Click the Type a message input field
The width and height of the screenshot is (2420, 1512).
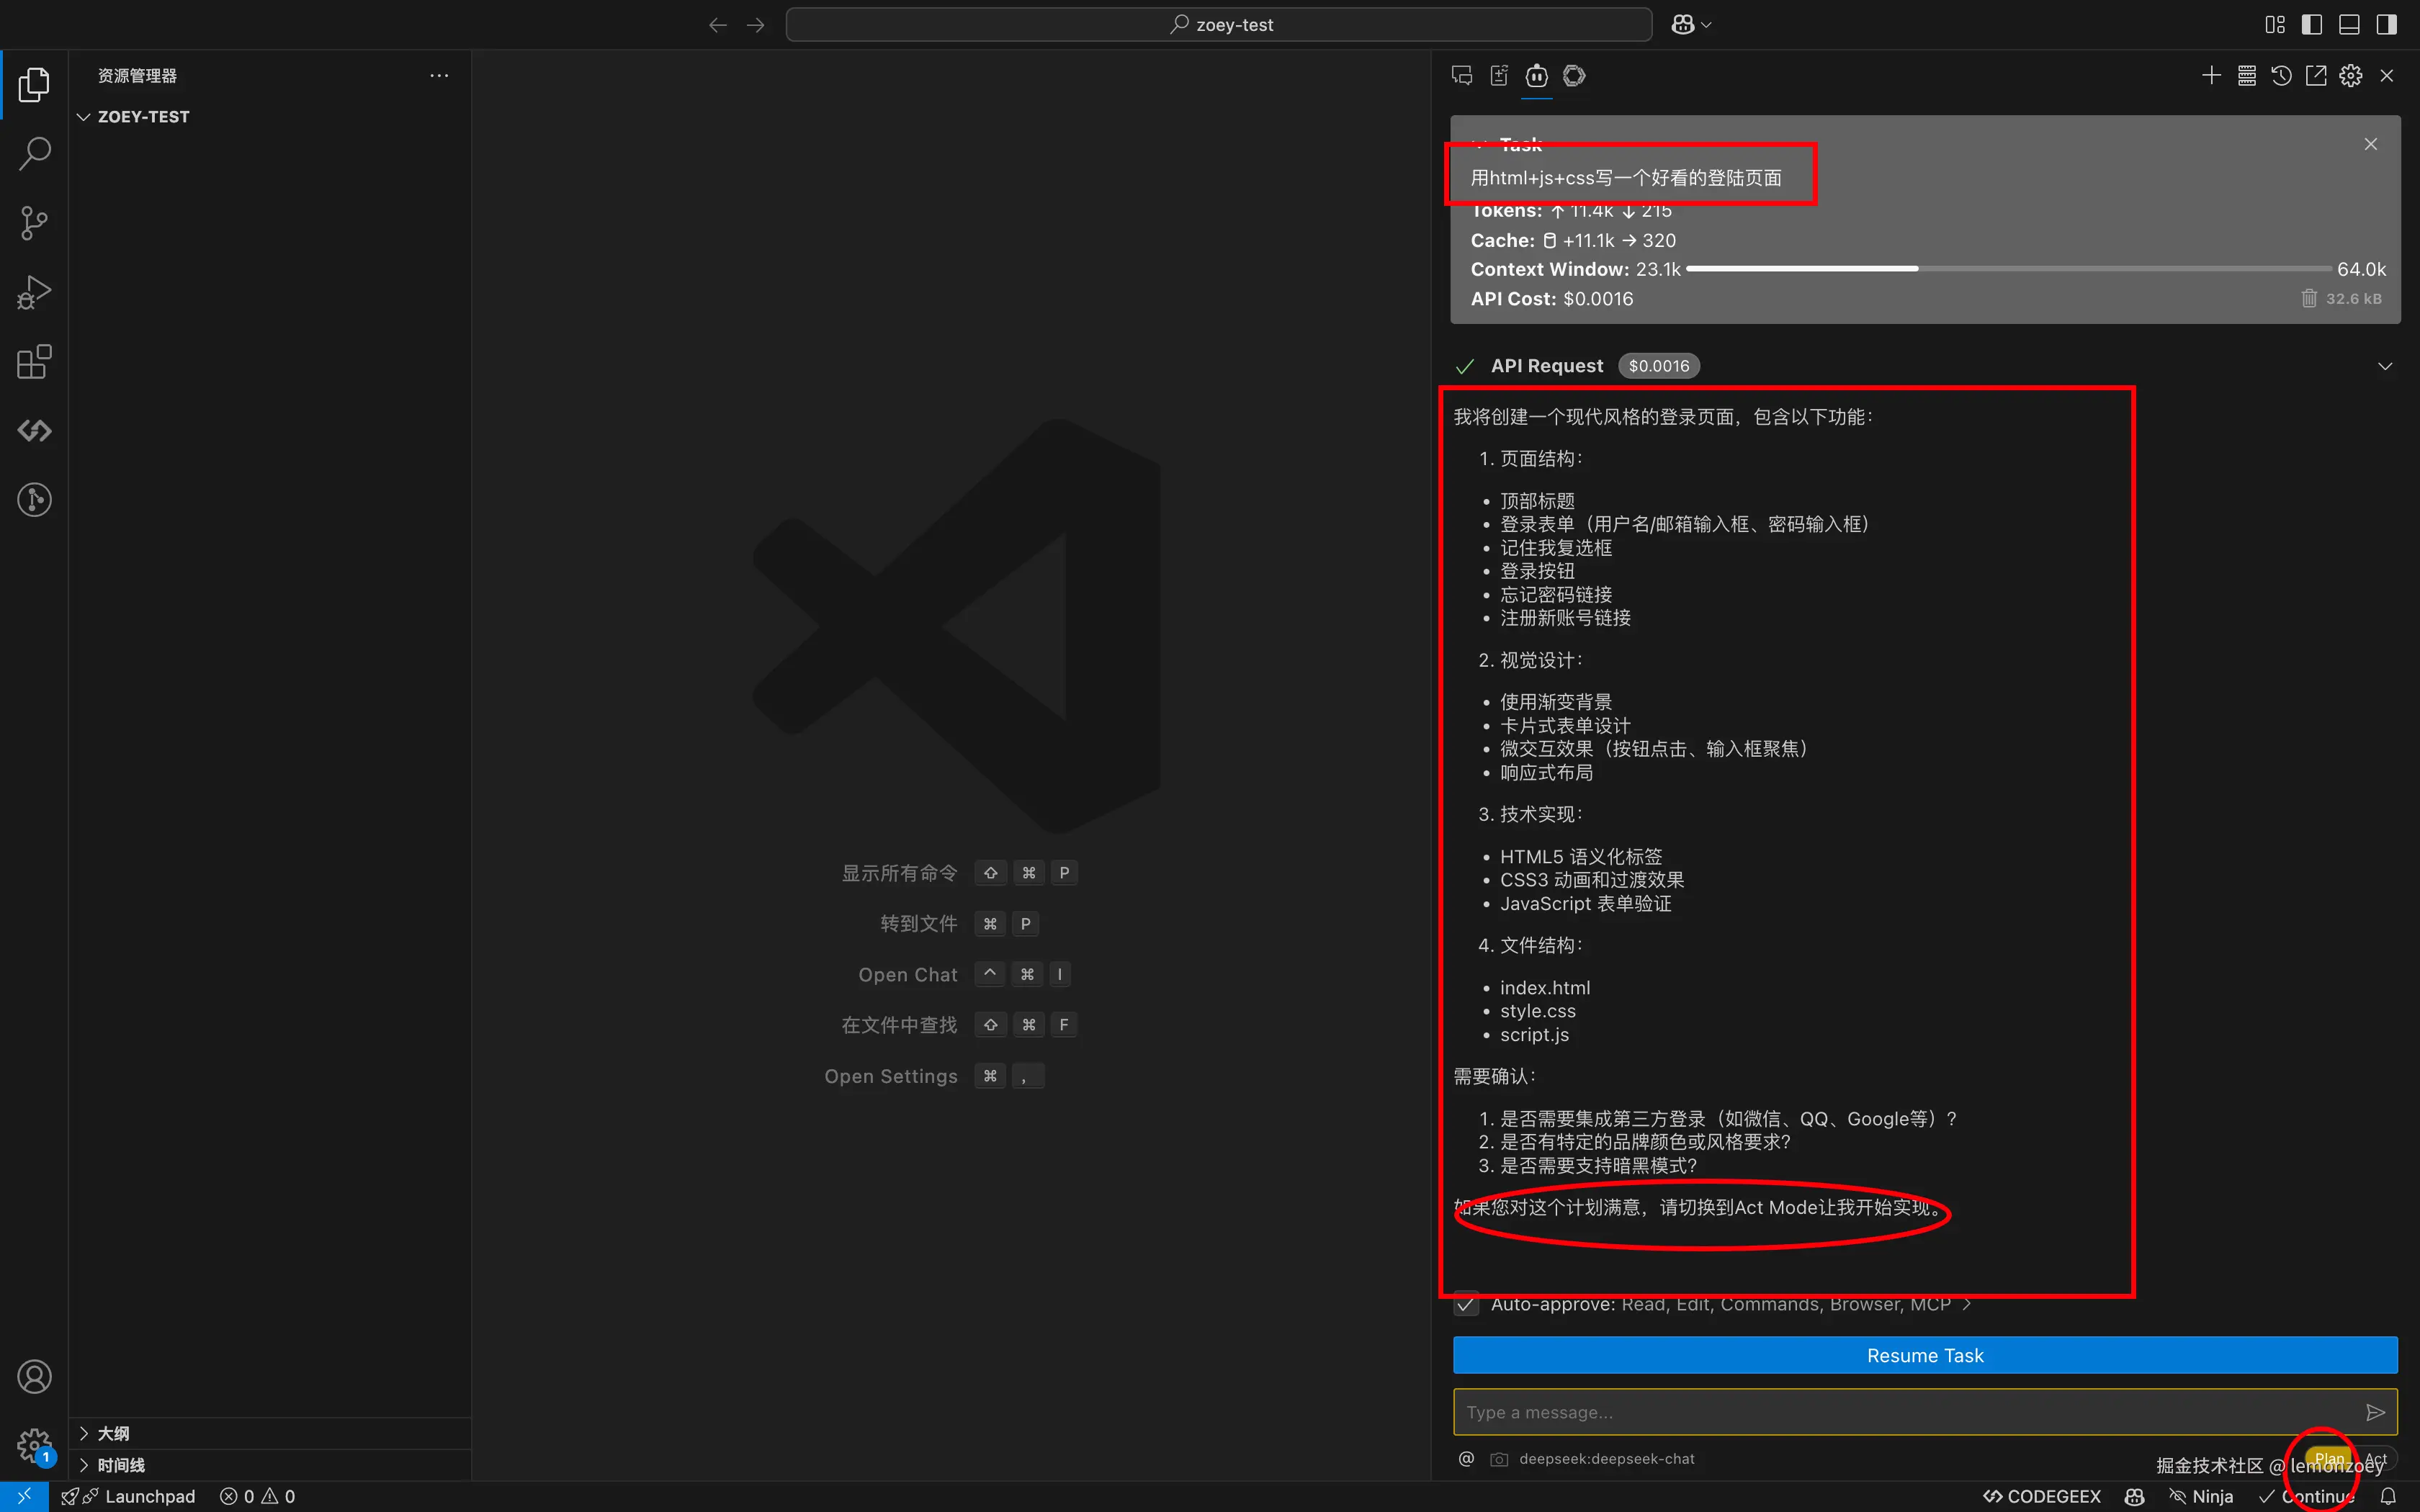(1900, 1412)
